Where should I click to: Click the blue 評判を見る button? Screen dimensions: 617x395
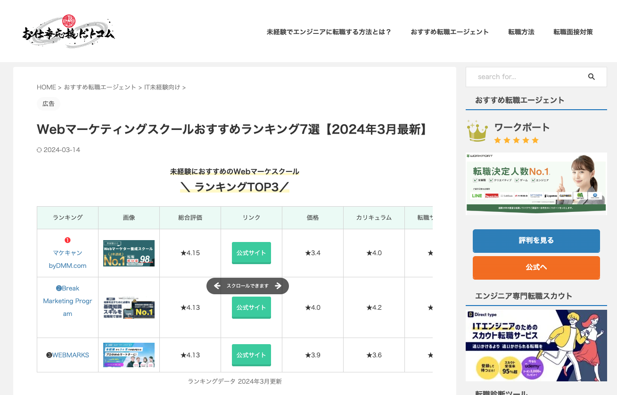tap(536, 241)
